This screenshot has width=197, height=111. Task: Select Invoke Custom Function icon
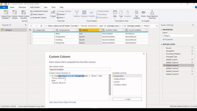pos(24,14)
